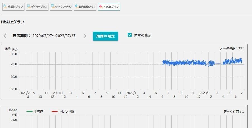The image size is (252, 128).
Task: Click the icon on 日内変動グラフ tab
Action: pos(77,7)
